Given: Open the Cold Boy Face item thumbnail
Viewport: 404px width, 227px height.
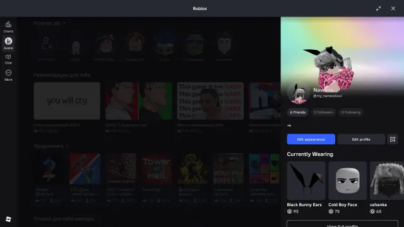Looking at the screenshot, I should click(x=347, y=181).
